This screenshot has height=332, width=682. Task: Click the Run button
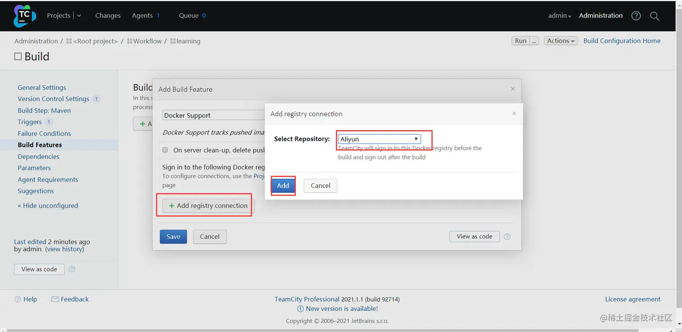(x=521, y=41)
